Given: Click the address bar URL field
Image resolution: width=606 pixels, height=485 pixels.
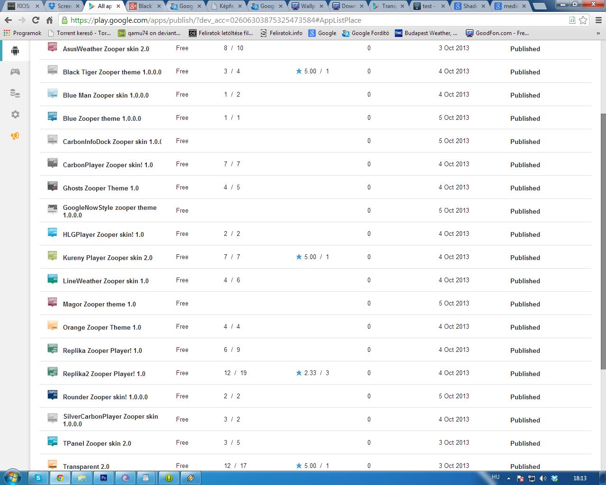Looking at the screenshot, I should (x=312, y=20).
